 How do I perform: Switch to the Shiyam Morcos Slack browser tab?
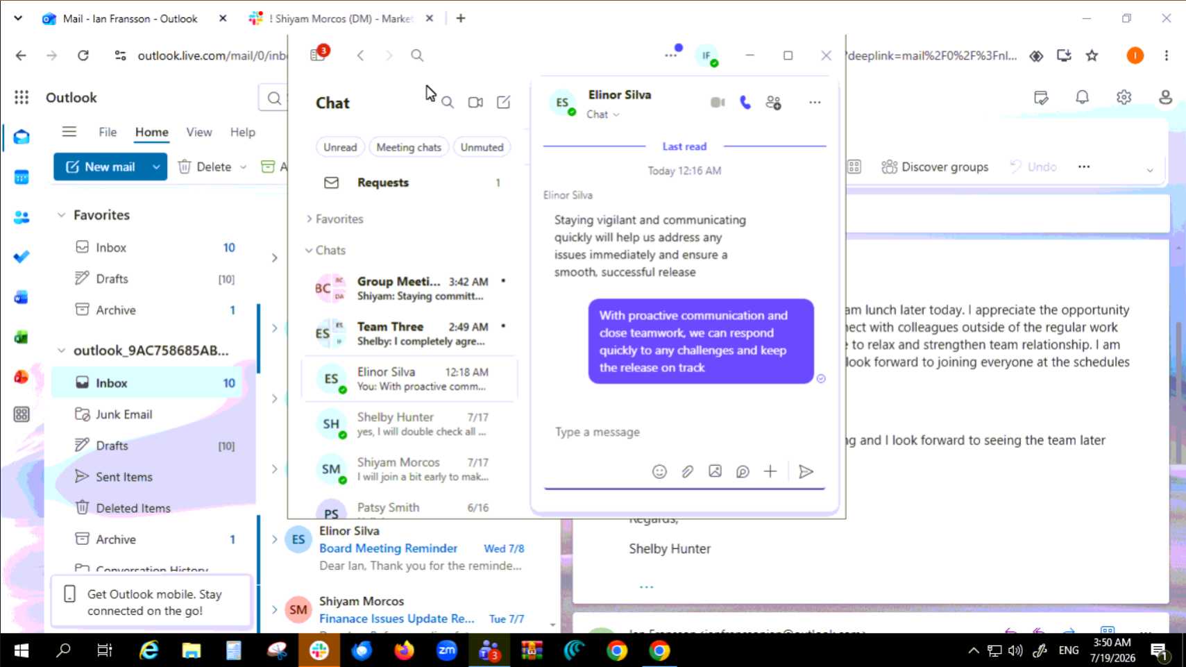340,19
